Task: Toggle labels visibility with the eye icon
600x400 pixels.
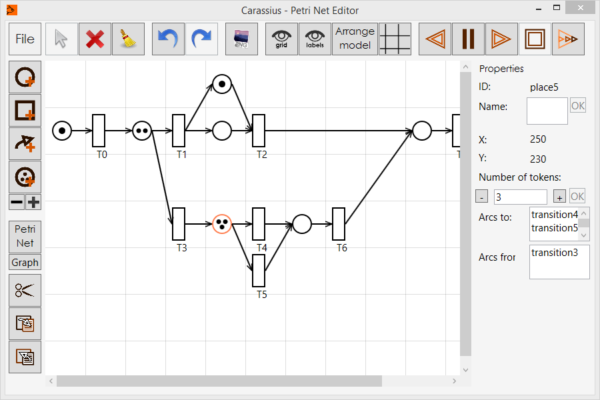Action: tap(315, 39)
